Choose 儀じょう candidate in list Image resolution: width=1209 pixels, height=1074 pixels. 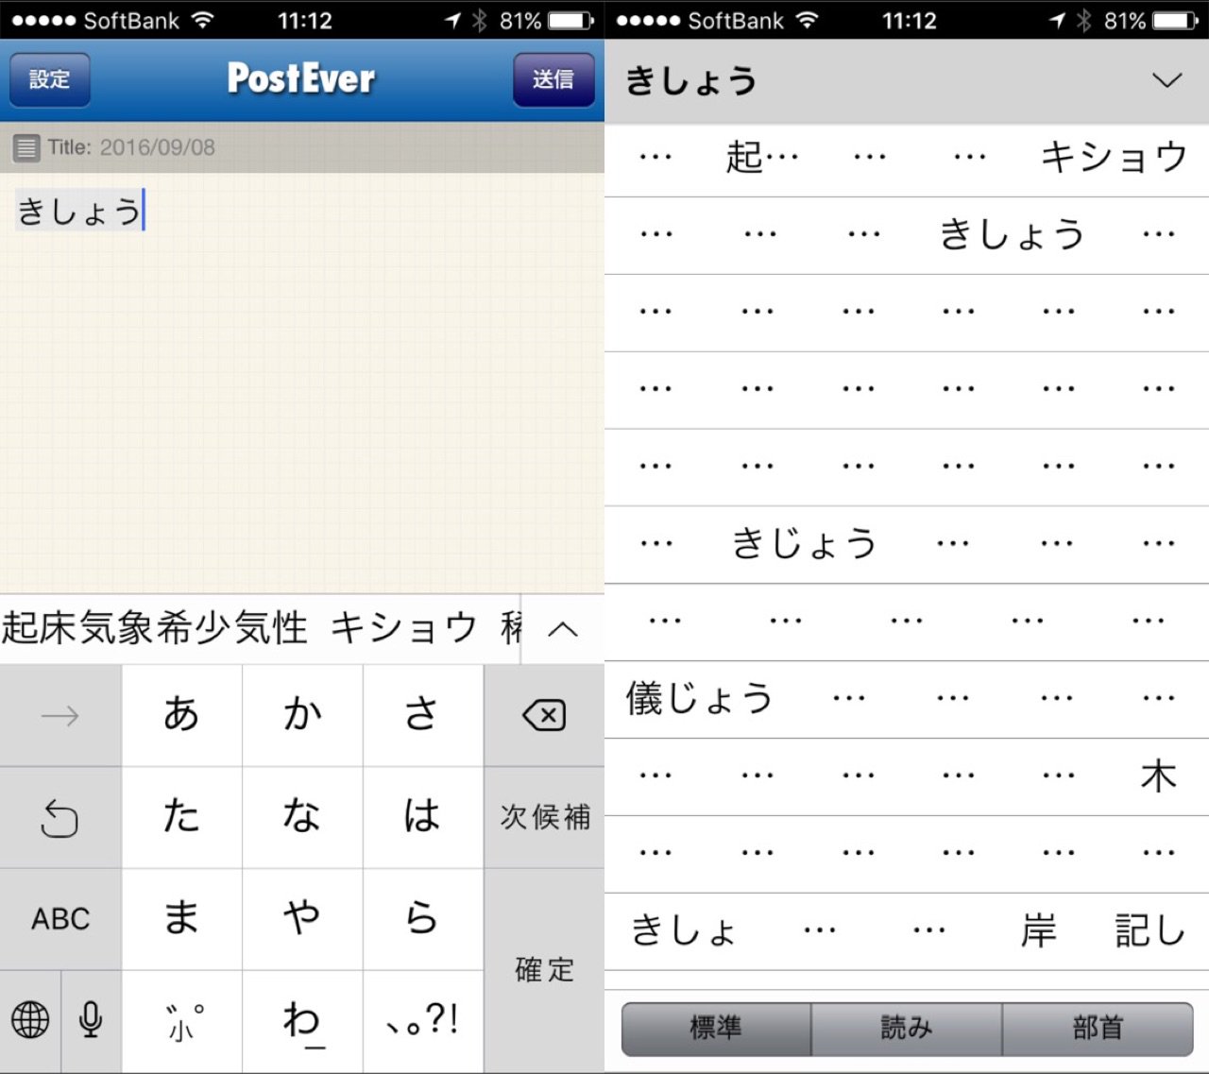pos(699,699)
